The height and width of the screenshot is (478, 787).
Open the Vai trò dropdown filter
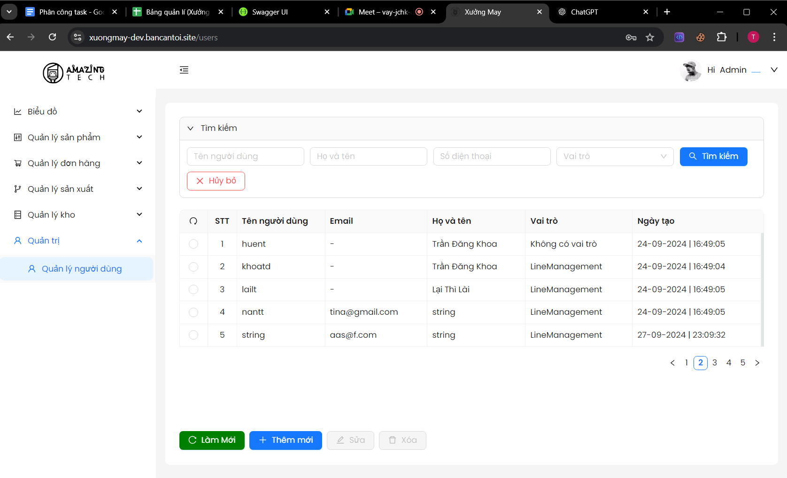(615, 157)
